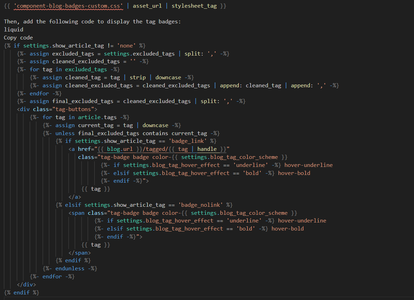Viewport: 414px width, 300px height.
Task: Click the closing </a> tag
Action: click(x=75, y=197)
